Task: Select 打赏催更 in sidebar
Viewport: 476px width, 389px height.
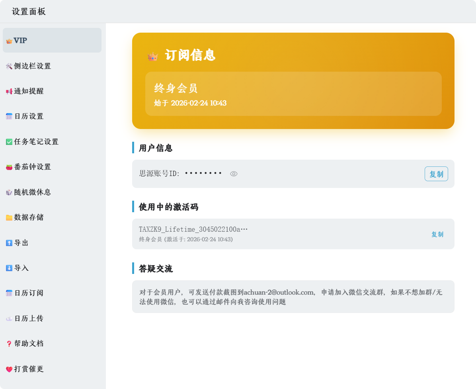Action: (52, 369)
